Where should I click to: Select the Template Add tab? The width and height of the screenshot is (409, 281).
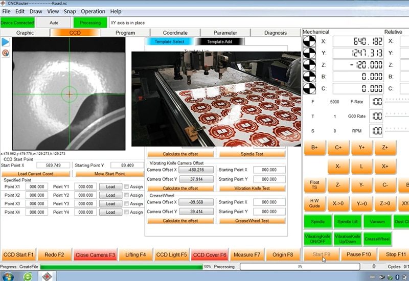220,42
